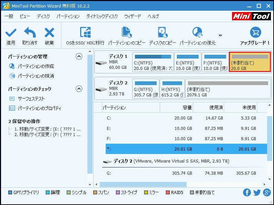Select the 2079.1 GB 未割り当て block

pyautogui.click(x=228, y=89)
